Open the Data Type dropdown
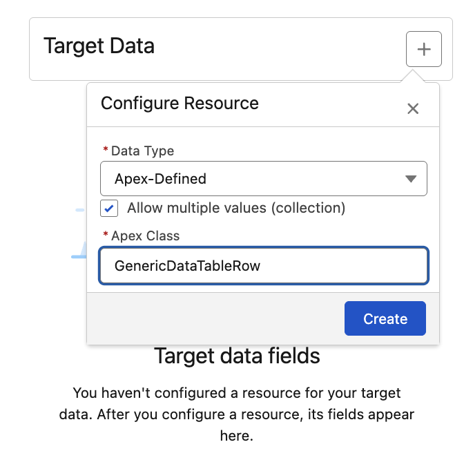 pyautogui.click(x=263, y=178)
